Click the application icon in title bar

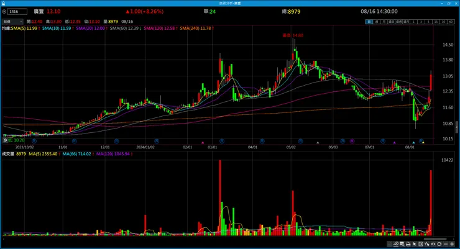click(x=3, y=3)
